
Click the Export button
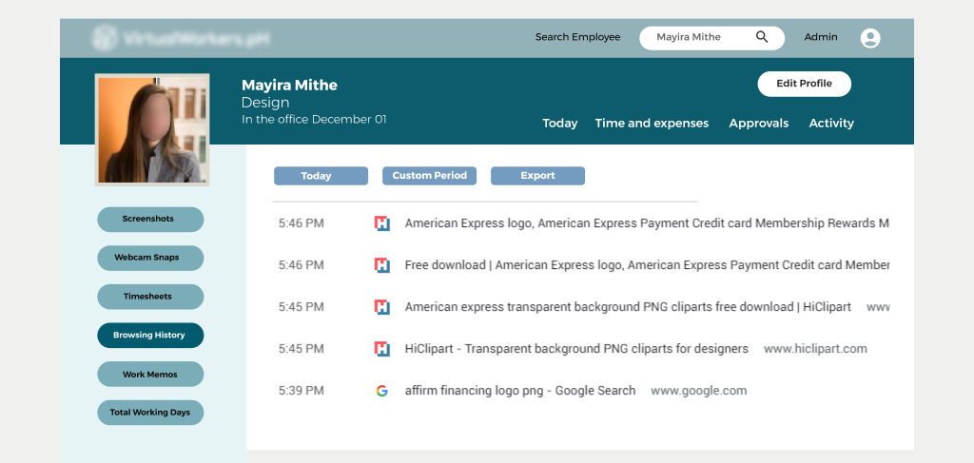click(x=537, y=176)
